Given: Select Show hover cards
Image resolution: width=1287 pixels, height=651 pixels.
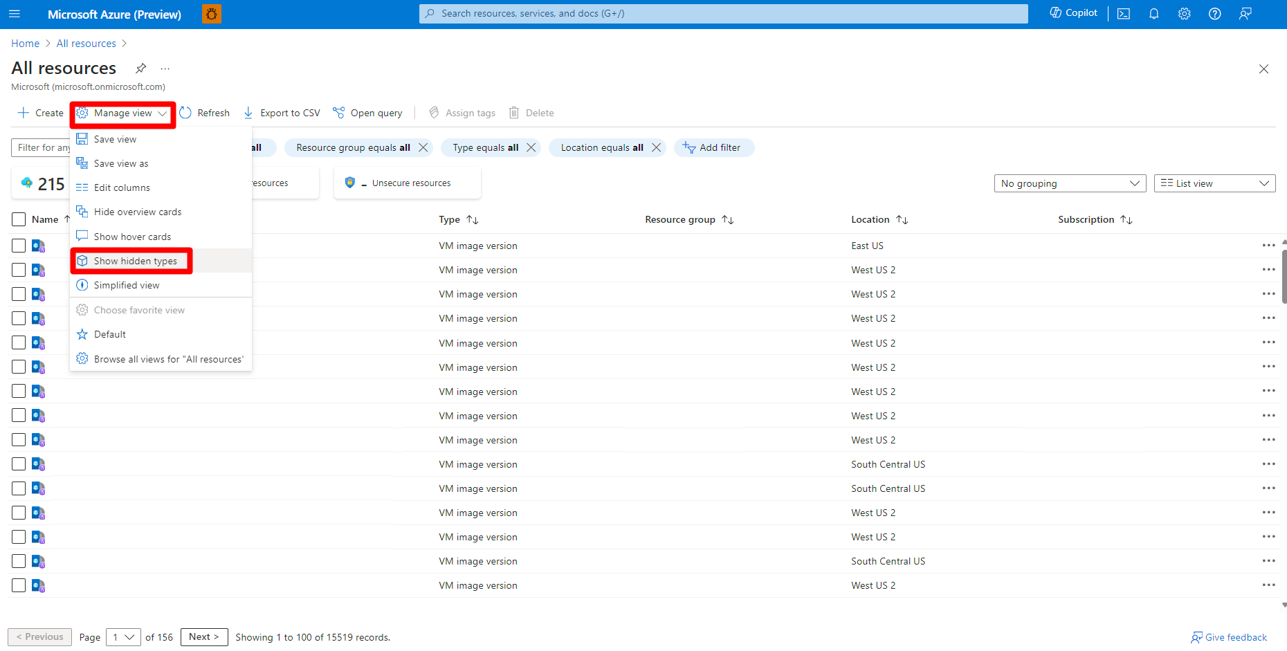Looking at the screenshot, I should (161, 237).
